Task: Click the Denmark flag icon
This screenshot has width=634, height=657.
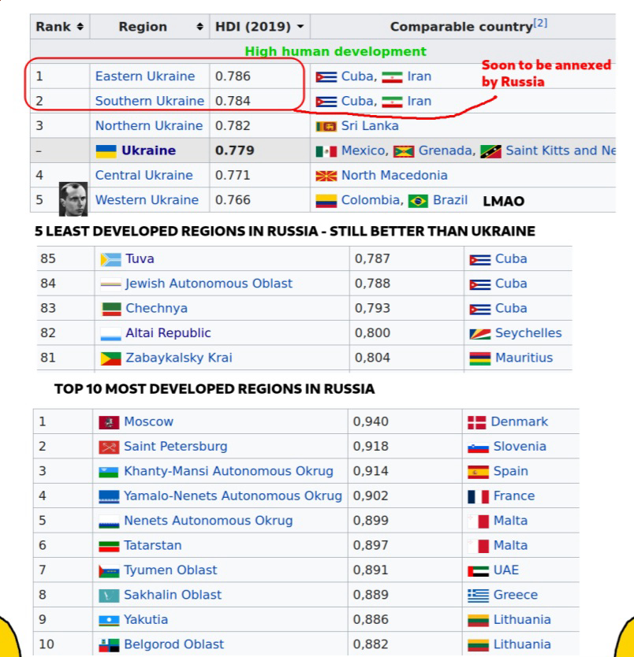Action: [477, 422]
